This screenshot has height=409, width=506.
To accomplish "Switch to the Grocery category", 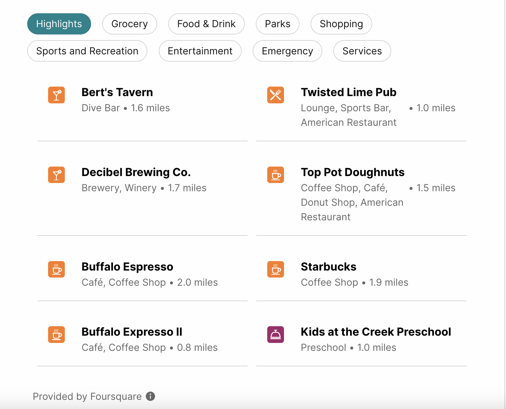I will 130,24.
